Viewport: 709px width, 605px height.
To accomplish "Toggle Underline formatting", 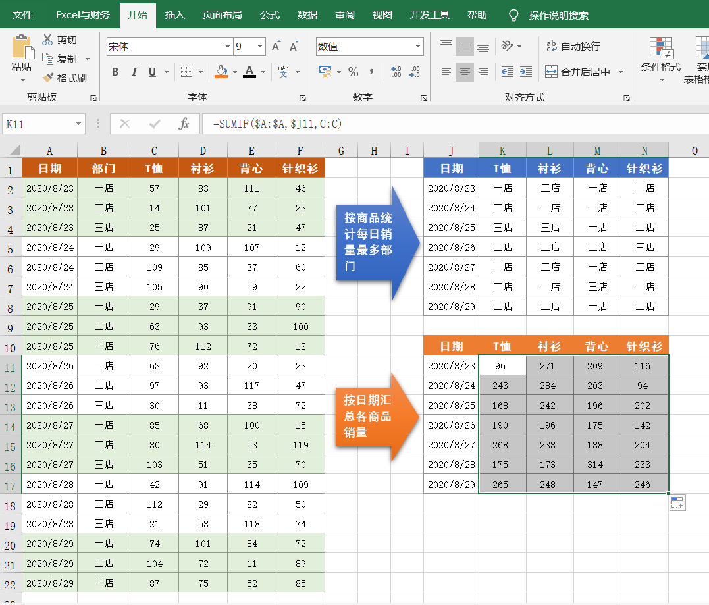I will [152, 72].
